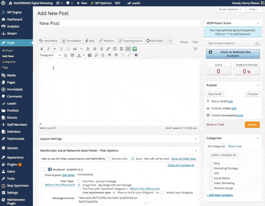
Task: Toggle bold formatting in editor toolbar
Action: point(42,49)
